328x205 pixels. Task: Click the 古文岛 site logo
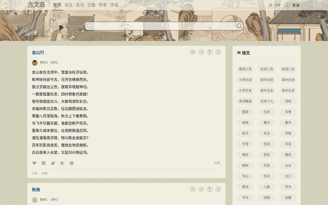click(36, 5)
